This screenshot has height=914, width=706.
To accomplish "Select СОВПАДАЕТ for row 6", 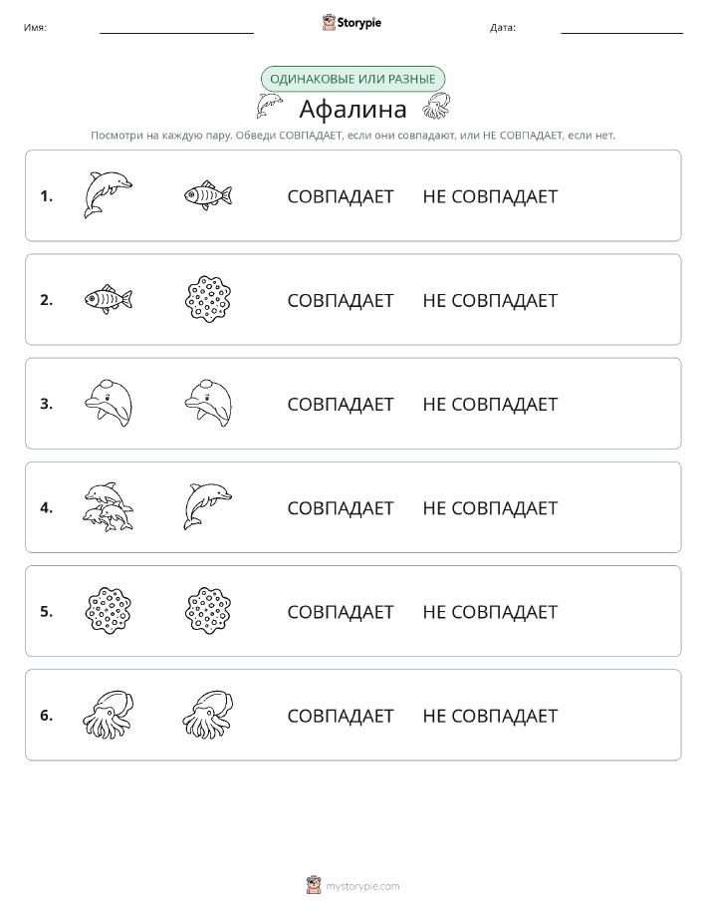I will (341, 716).
